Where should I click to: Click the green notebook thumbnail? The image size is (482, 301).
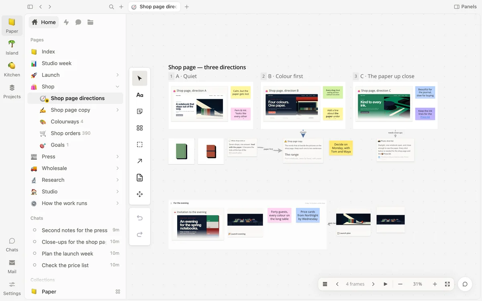point(181,151)
